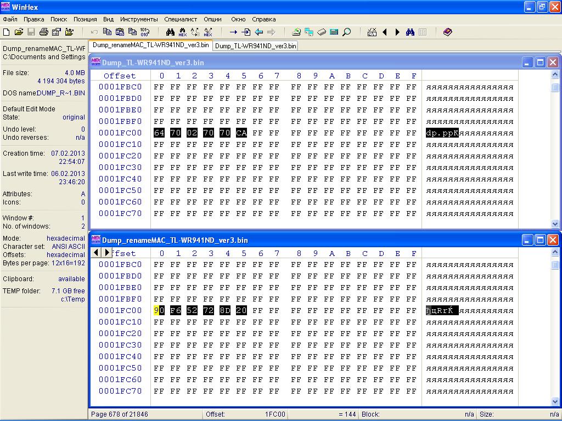
Task: Click the 'dp.ppK' text in upper window
Action: [x=442, y=133]
